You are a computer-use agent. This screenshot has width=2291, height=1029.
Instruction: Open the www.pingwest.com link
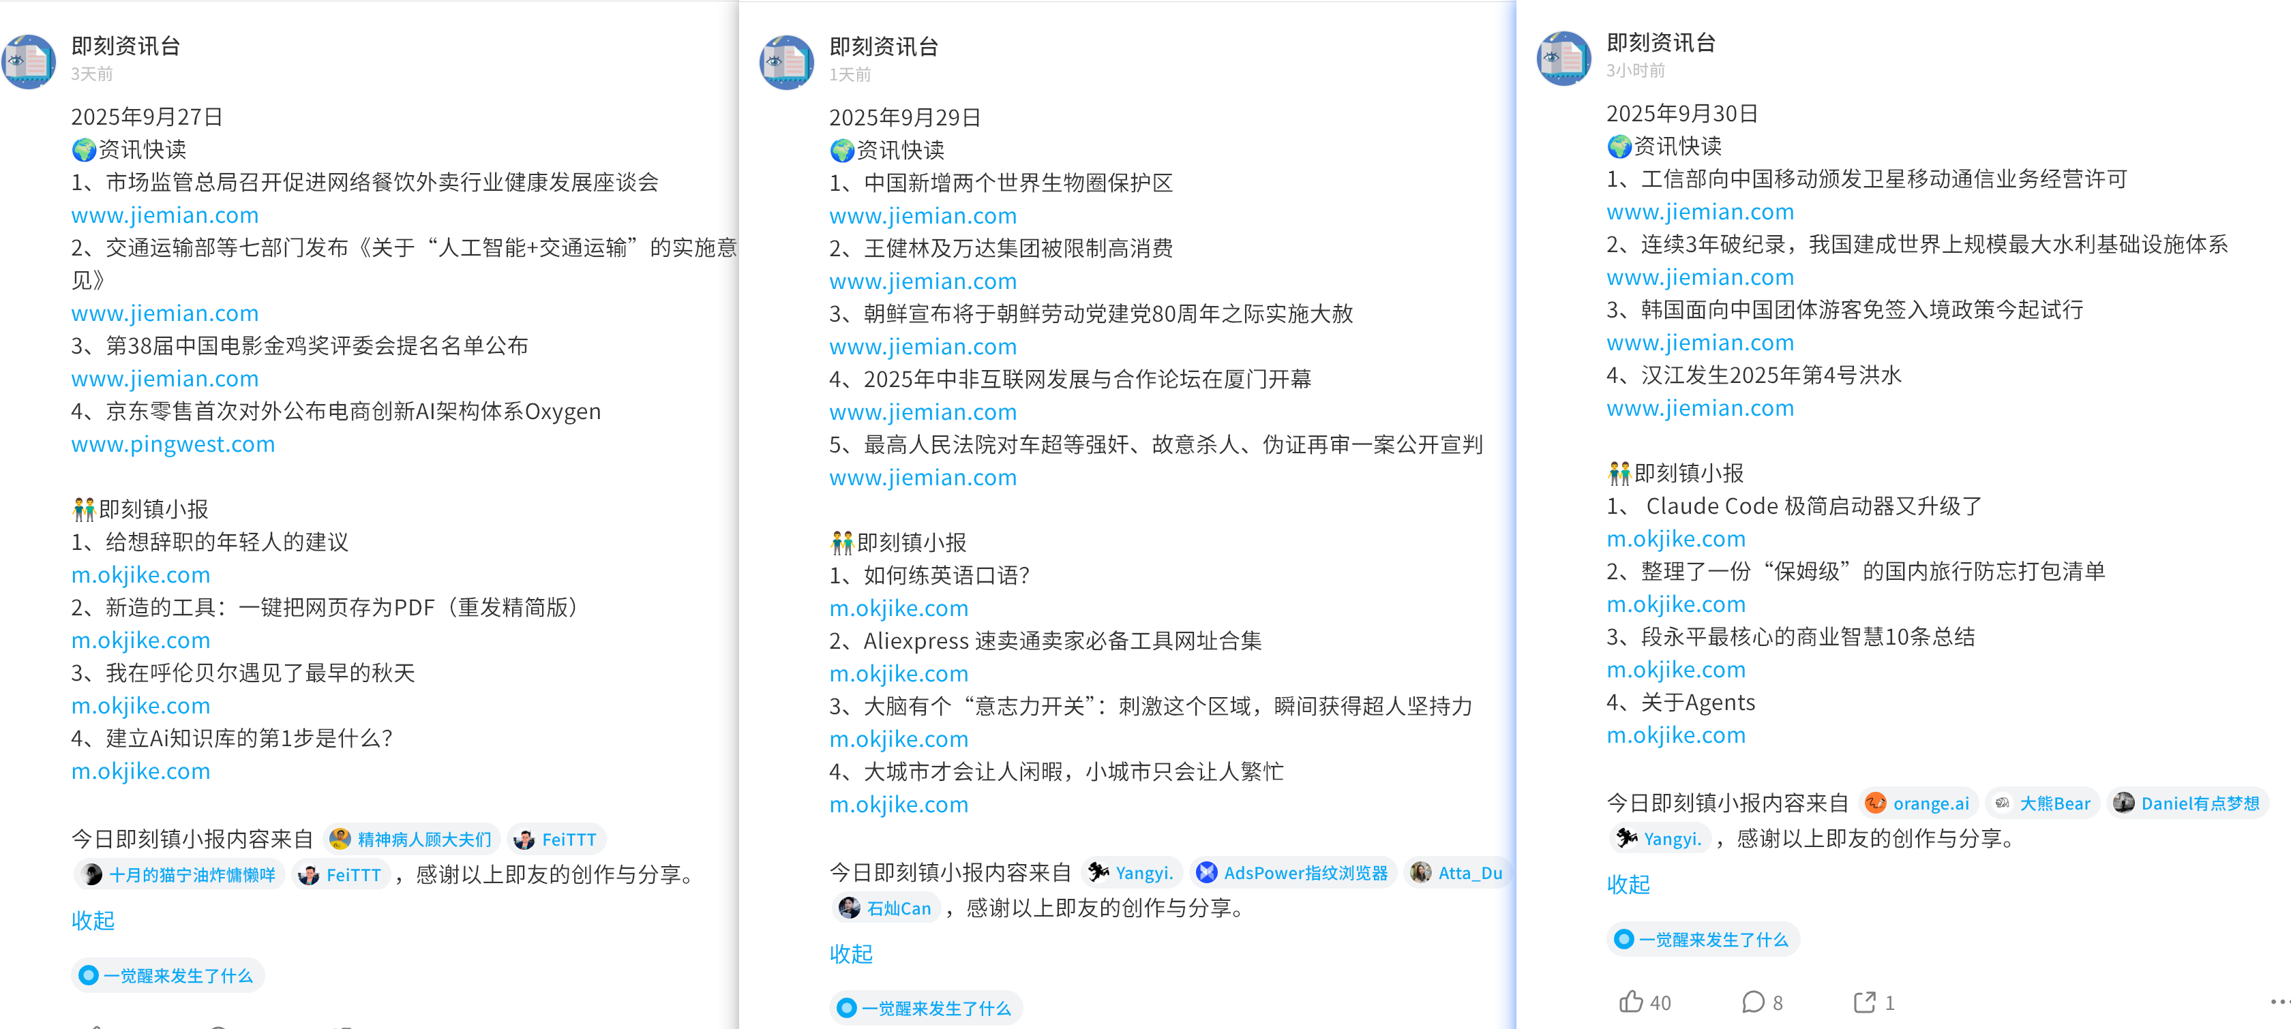173,444
